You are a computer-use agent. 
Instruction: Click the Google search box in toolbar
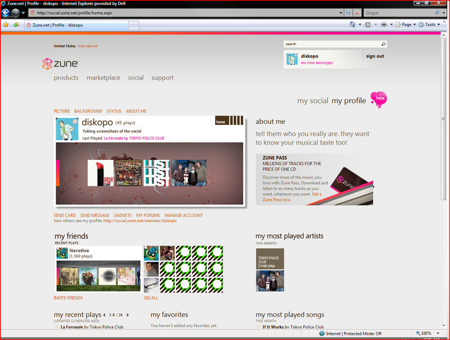[x=399, y=13]
